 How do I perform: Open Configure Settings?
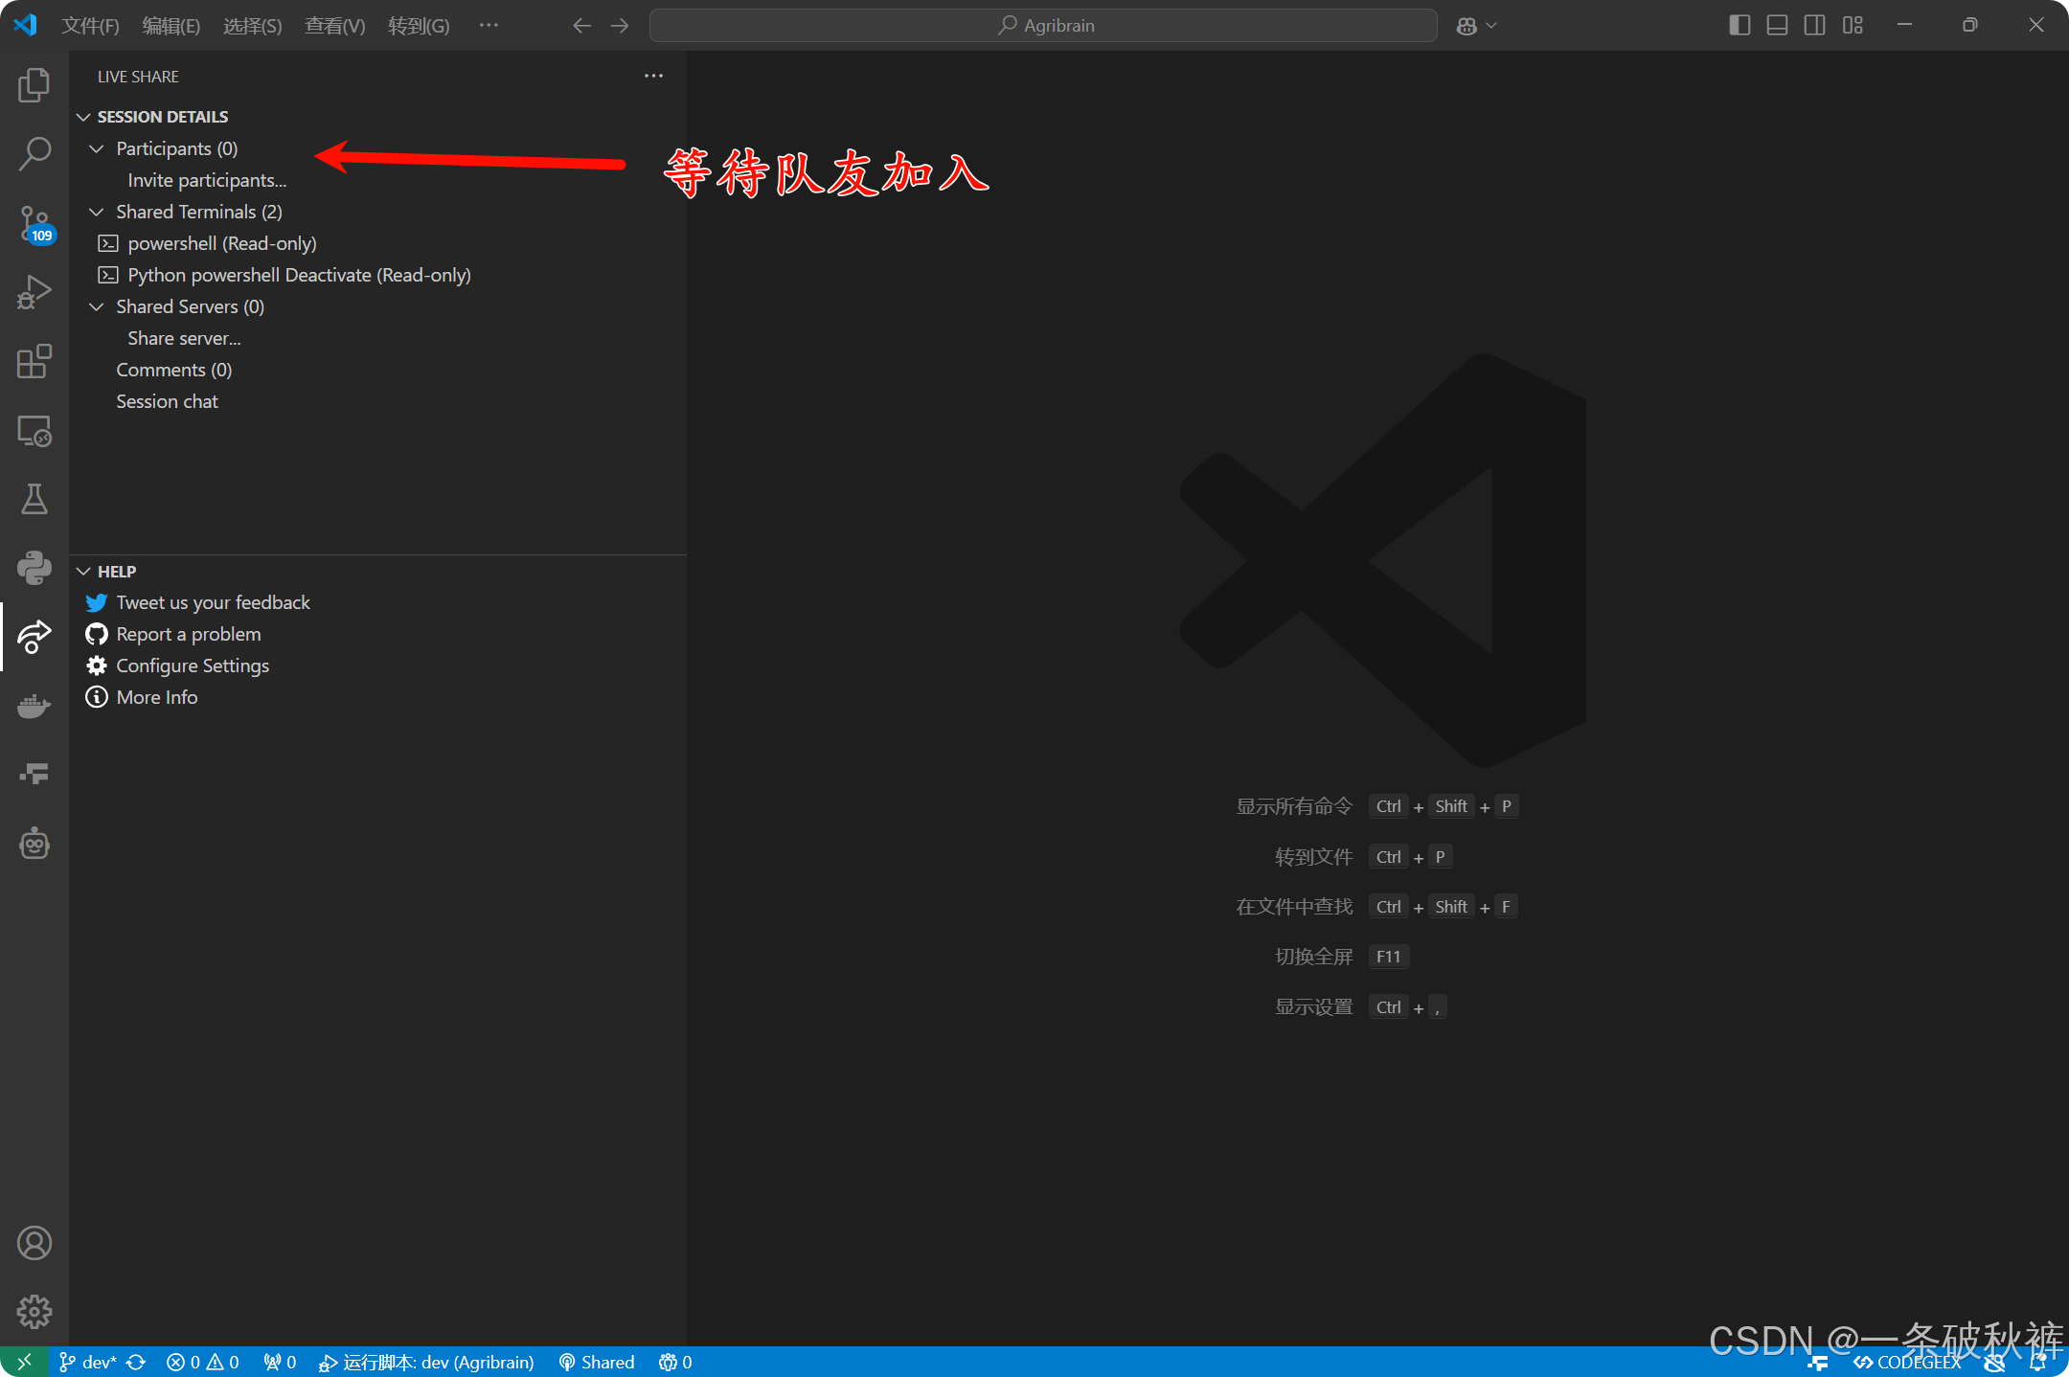(192, 666)
